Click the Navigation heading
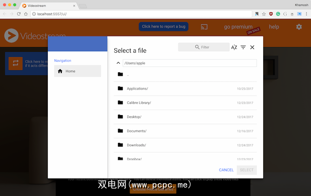Viewport: 311px width, 196px height. tap(63, 61)
